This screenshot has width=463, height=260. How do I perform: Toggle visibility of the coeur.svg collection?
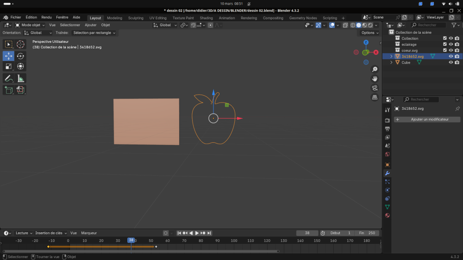coord(450,50)
